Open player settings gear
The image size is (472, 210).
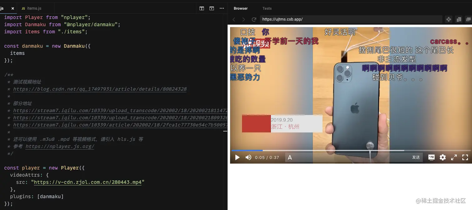[x=443, y=157]
